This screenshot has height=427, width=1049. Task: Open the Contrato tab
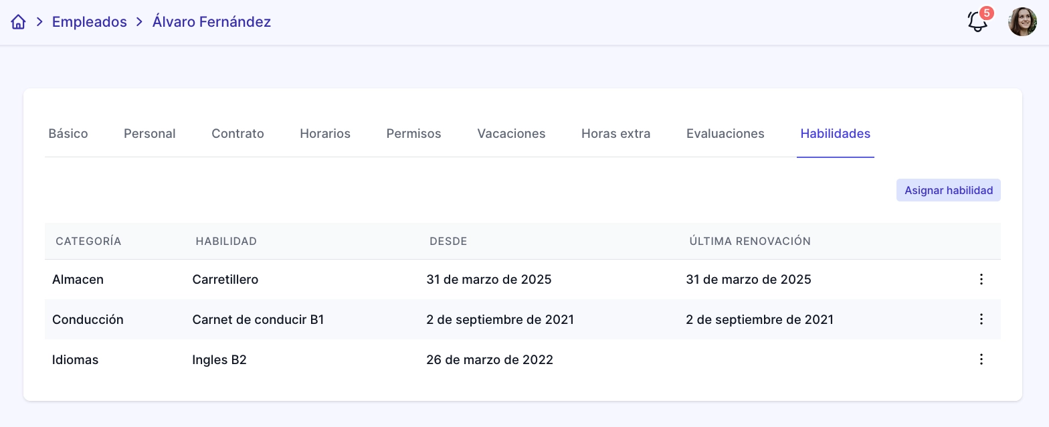tap(237, 133)
